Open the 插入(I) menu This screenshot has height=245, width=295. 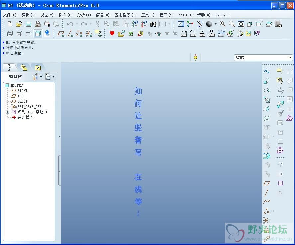point(65,15)
